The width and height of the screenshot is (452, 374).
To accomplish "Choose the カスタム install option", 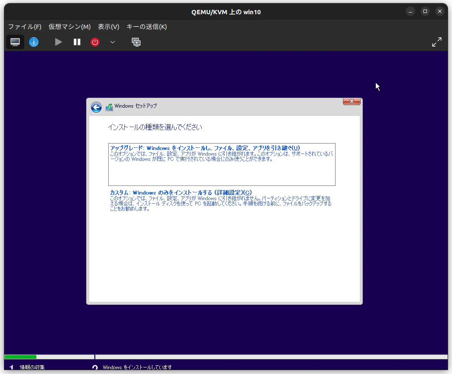I will pyautogui.click(x=222, y=200).
